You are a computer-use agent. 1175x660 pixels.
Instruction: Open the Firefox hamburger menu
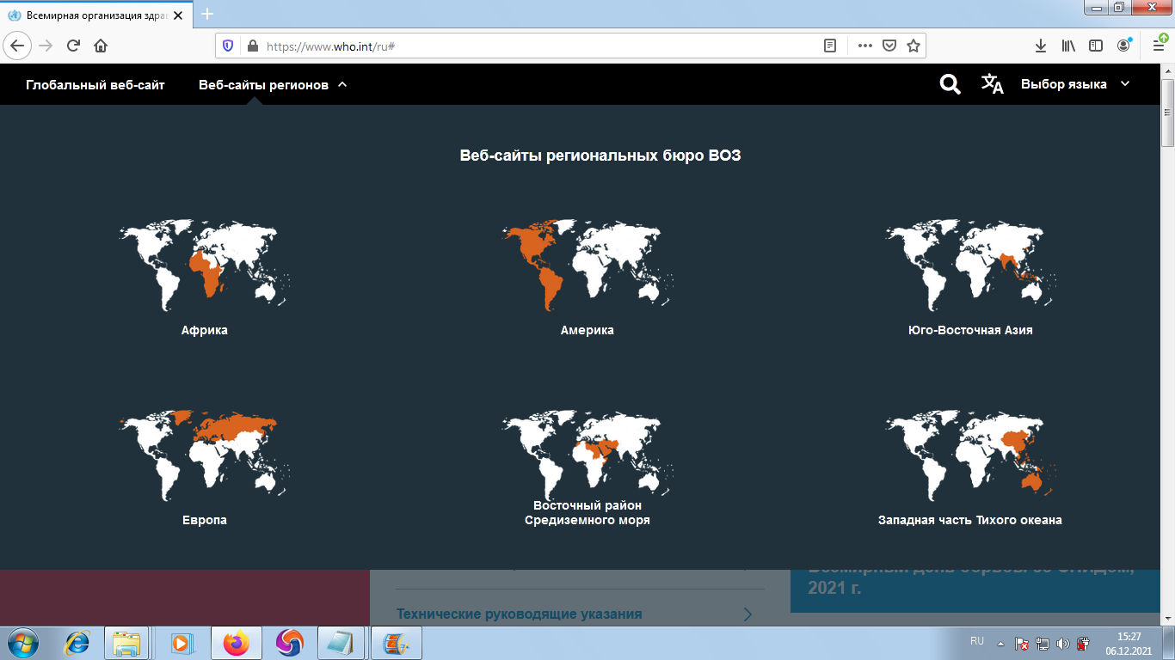point(1158,46)
